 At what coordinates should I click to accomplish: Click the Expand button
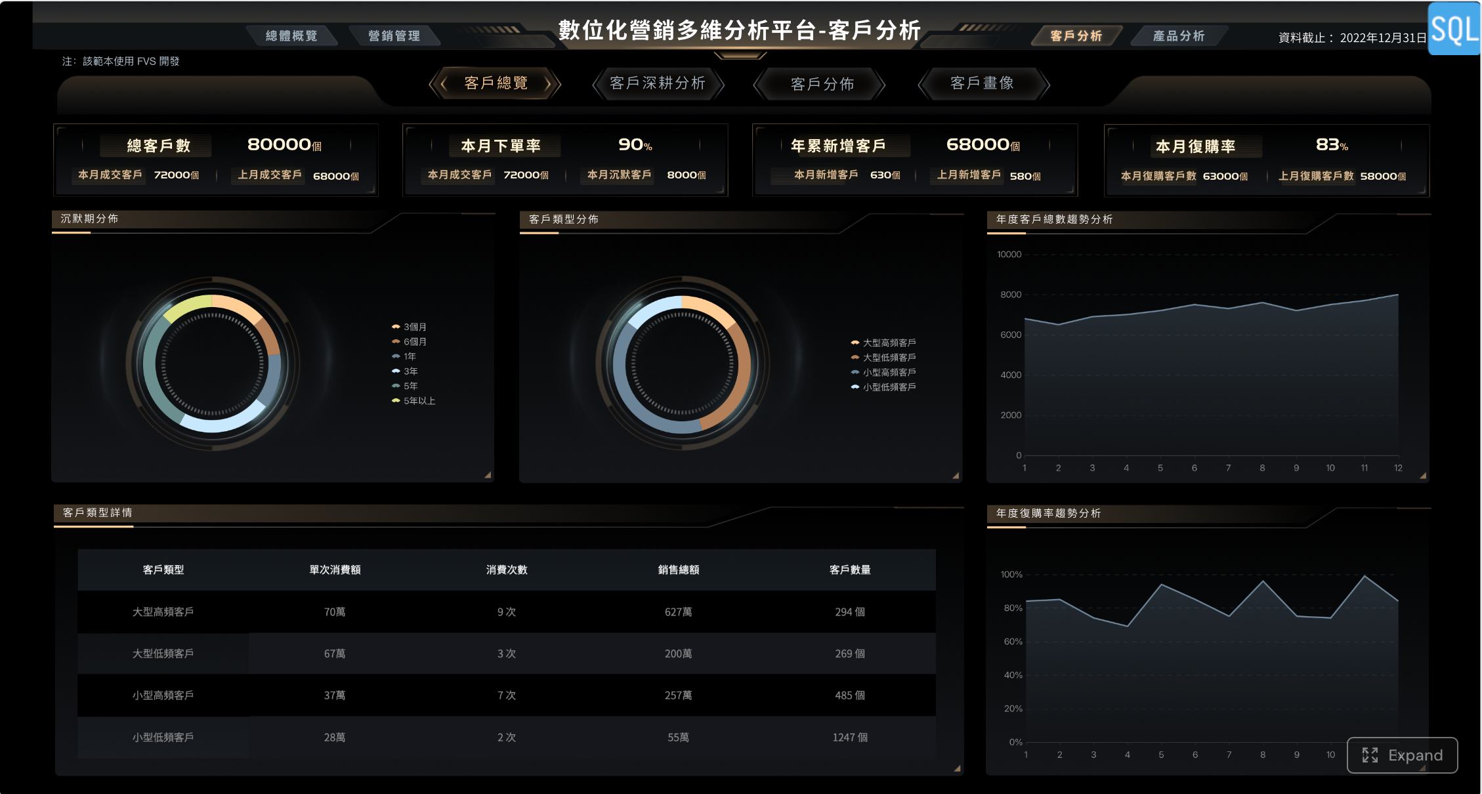[1402, 755]
